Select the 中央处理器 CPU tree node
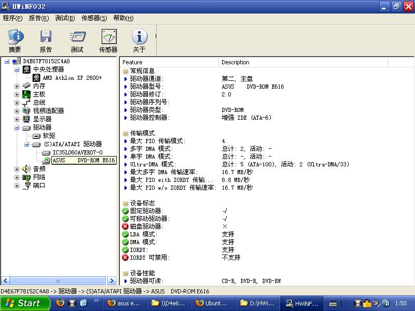415x311 pixels. (48, 69)
